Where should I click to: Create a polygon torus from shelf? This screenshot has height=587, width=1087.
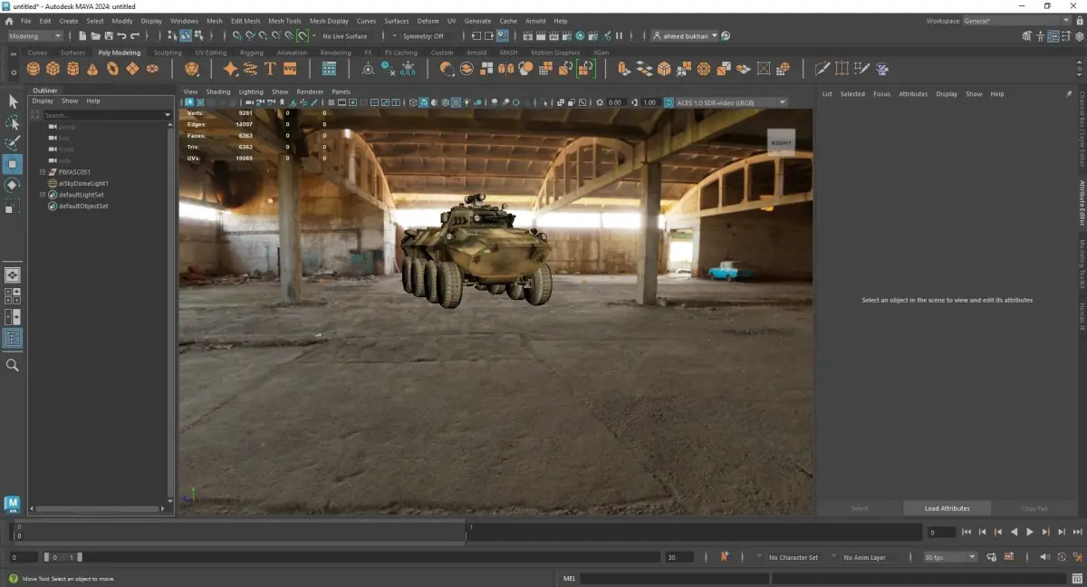pos(112,69)
